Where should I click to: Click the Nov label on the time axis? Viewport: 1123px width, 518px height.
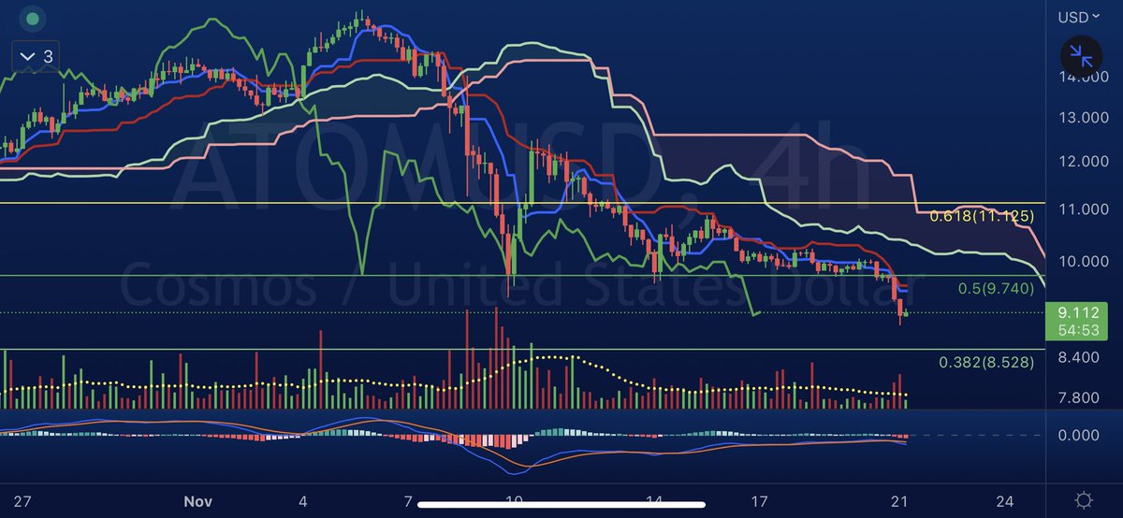click(x=197, y=500)
